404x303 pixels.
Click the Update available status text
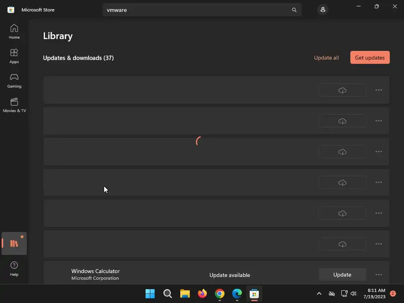coord(230,275)
